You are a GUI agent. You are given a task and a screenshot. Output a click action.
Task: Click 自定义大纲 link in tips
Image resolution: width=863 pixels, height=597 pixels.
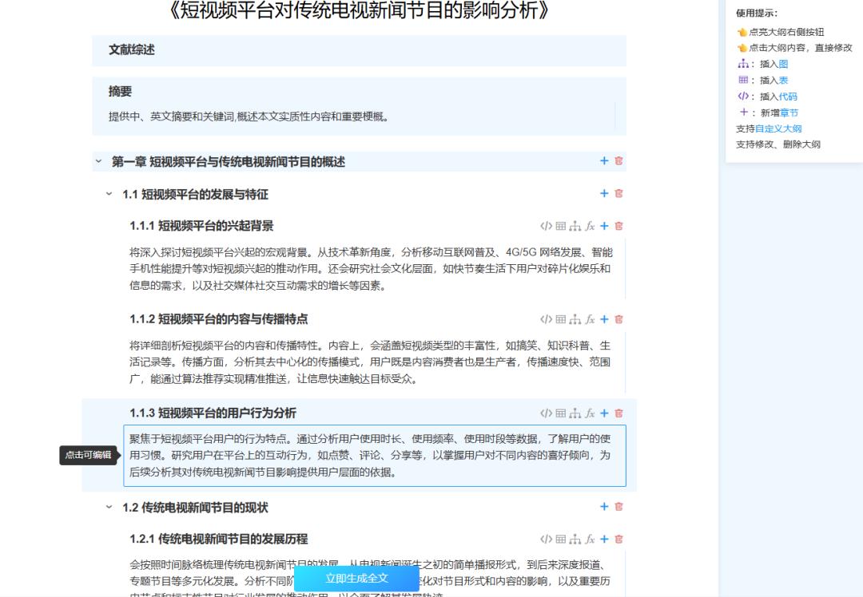(x=778, y=128)
